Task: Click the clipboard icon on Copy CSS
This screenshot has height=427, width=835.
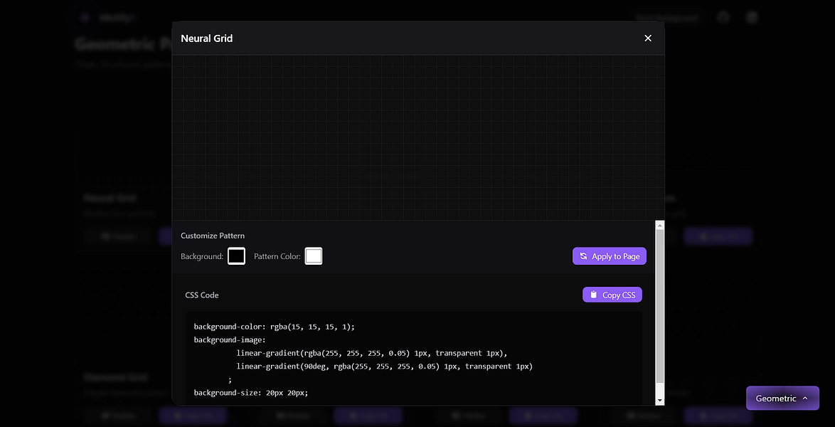Action: click(593, 295)
